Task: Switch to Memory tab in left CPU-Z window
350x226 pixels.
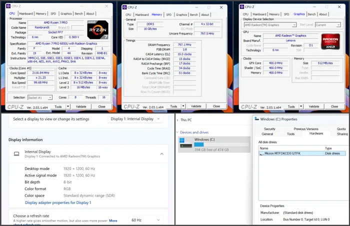Action: point(41,13)
